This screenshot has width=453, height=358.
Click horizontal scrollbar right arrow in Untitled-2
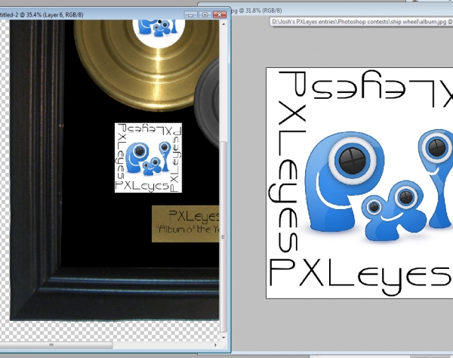pos(215,344)
